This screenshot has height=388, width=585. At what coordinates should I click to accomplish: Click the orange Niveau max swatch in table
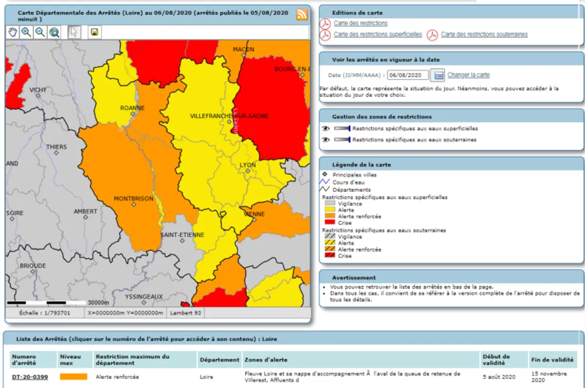click(73, 376)
